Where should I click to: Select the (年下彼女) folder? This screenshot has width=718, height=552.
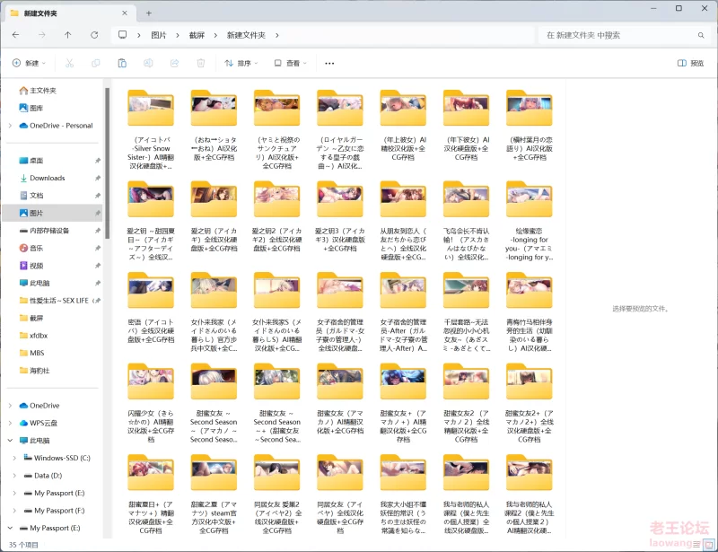point(466,126)
